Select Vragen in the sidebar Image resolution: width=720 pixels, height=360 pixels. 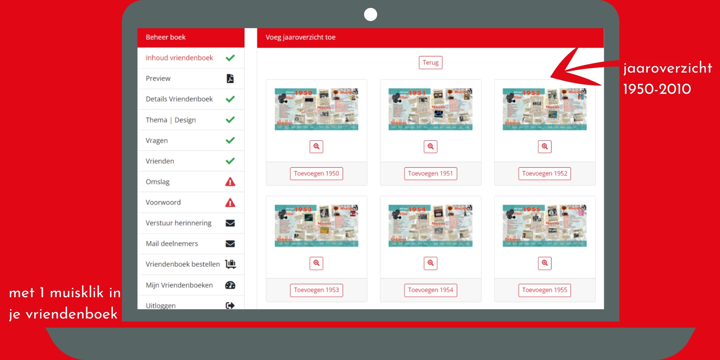(x=191, y=140)
